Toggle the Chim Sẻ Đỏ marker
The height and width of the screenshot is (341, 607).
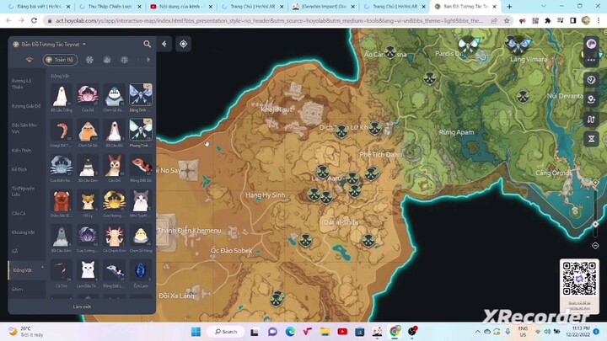tap(88, 131)
